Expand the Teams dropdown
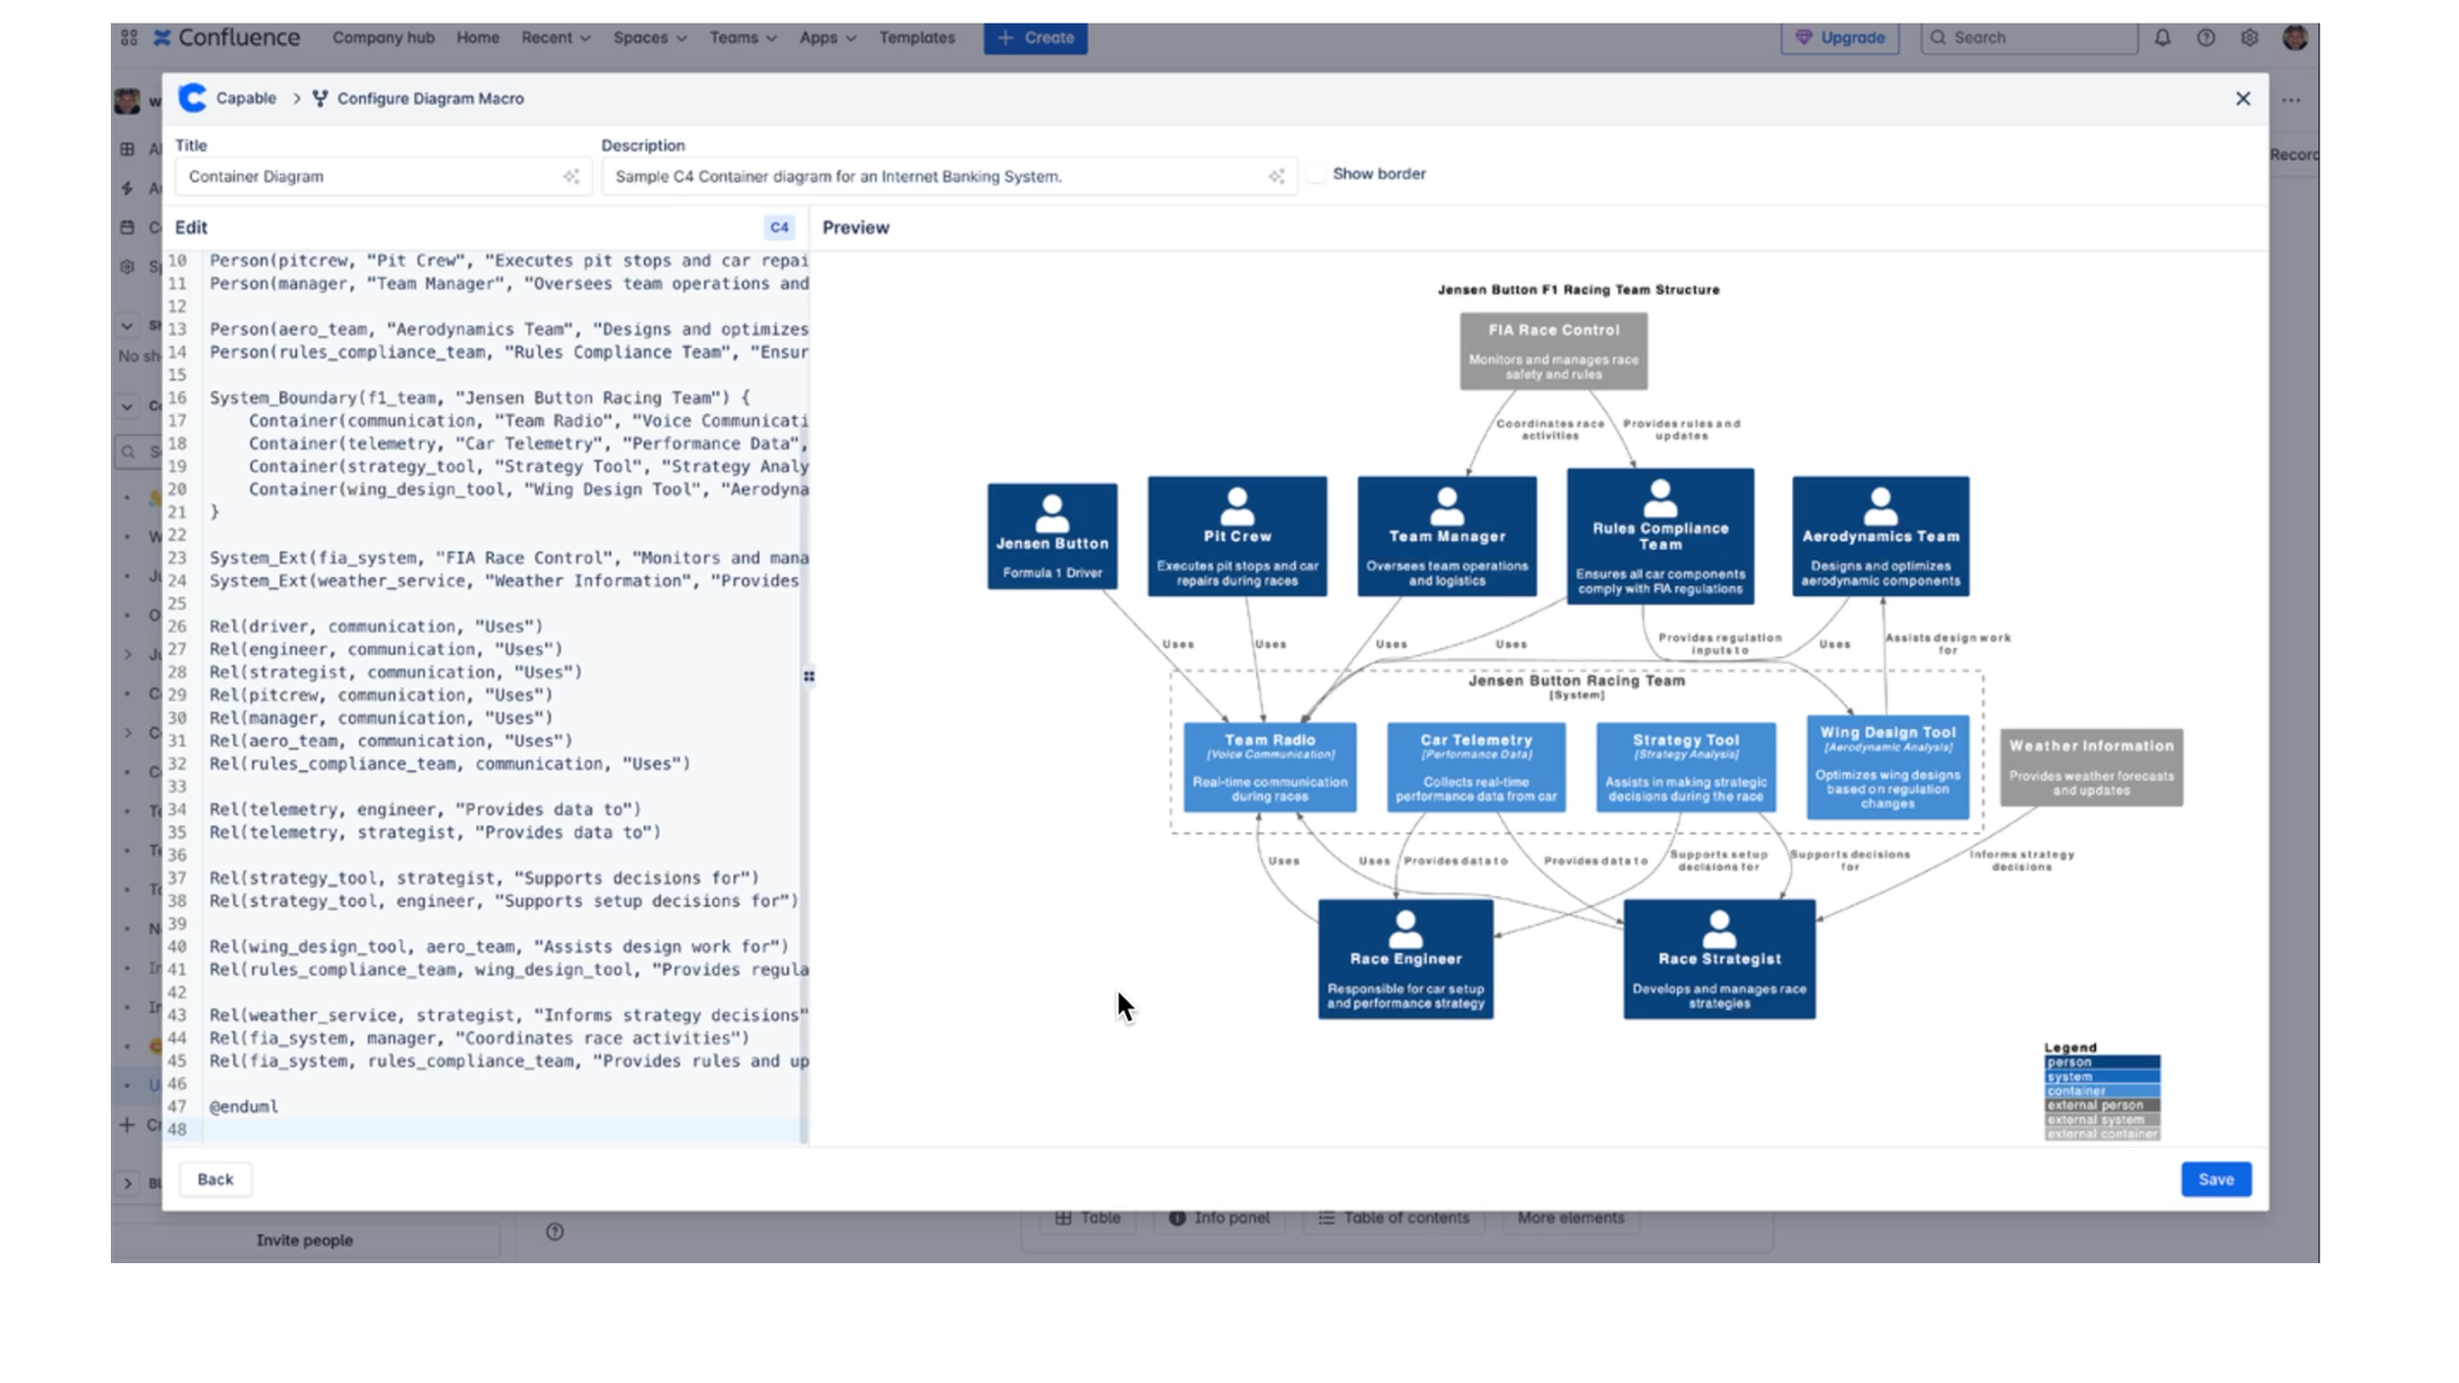2459x1383 pixels. pyautogui.click(x=743, y=37)
